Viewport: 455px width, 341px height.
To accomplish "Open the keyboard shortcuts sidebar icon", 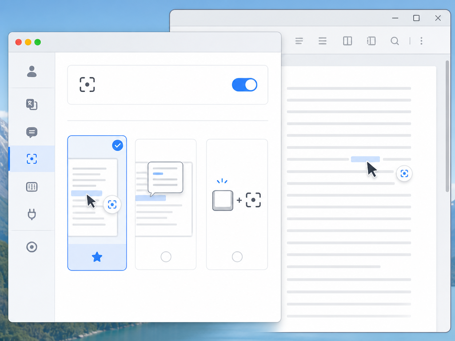I will tap(32, 187).
